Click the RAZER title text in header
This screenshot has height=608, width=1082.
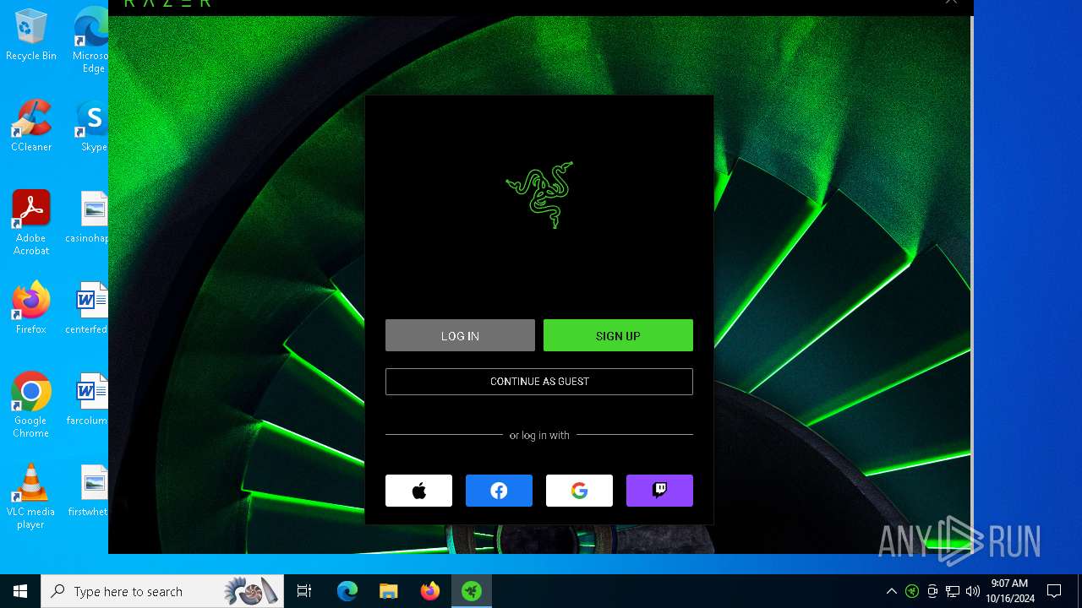pos(167,3)
